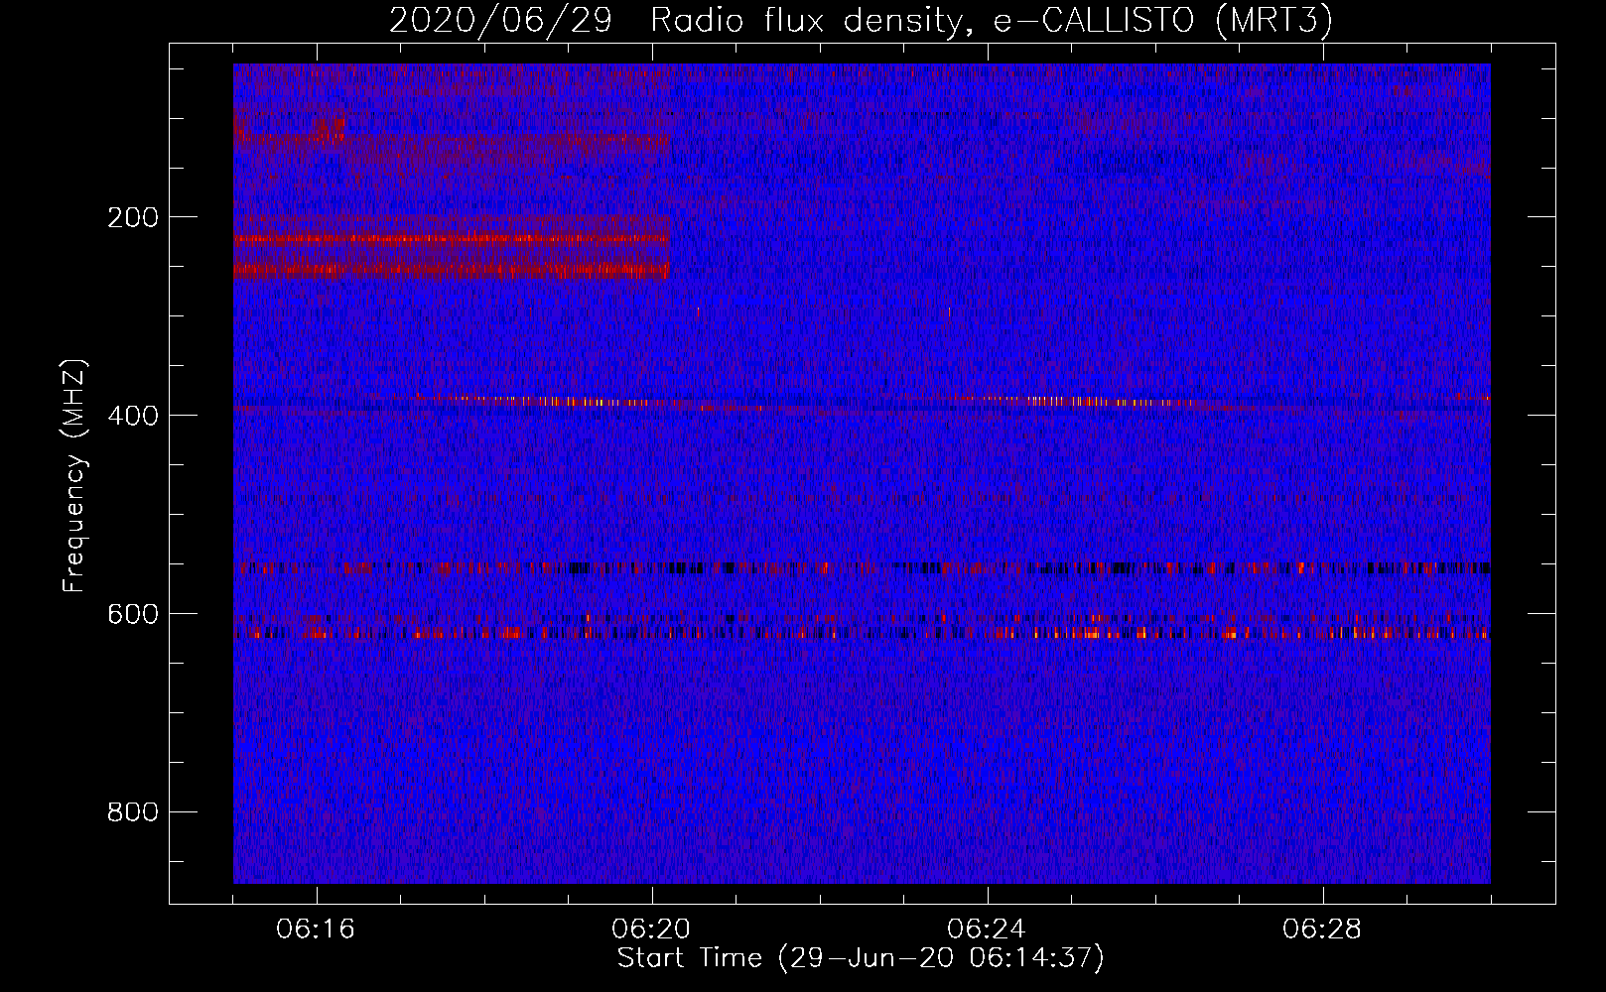Click the 'Frequency (MHZ)' axis label

coord(73,475)
